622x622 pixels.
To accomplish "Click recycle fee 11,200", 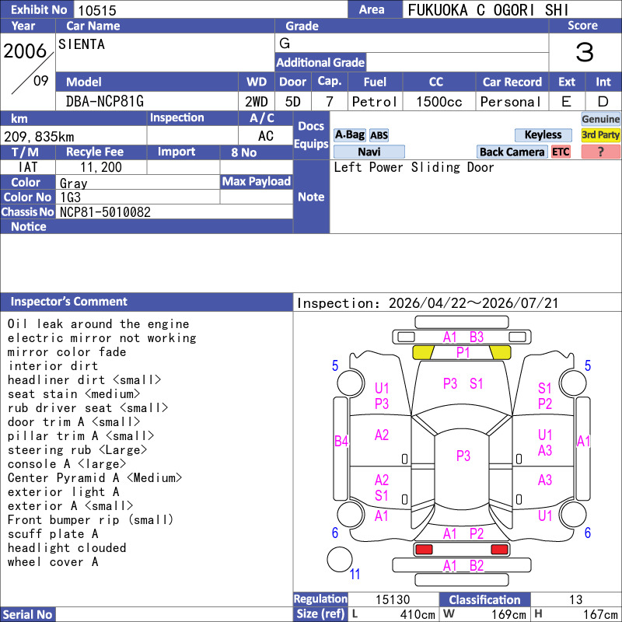I will coord(101,167).
